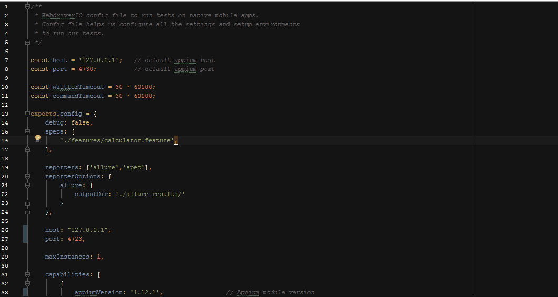Click 'const host' declaration on line 7
The width and height of the screenshot is (558, 297).
(x=49, y=60)
